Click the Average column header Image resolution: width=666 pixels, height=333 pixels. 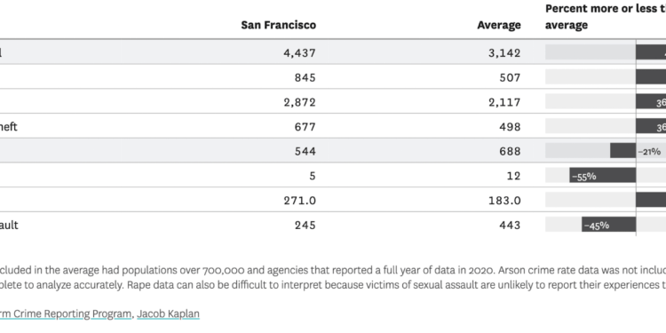click(x=499, y=25)
